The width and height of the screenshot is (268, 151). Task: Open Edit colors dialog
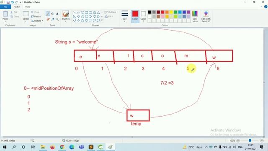195,16
